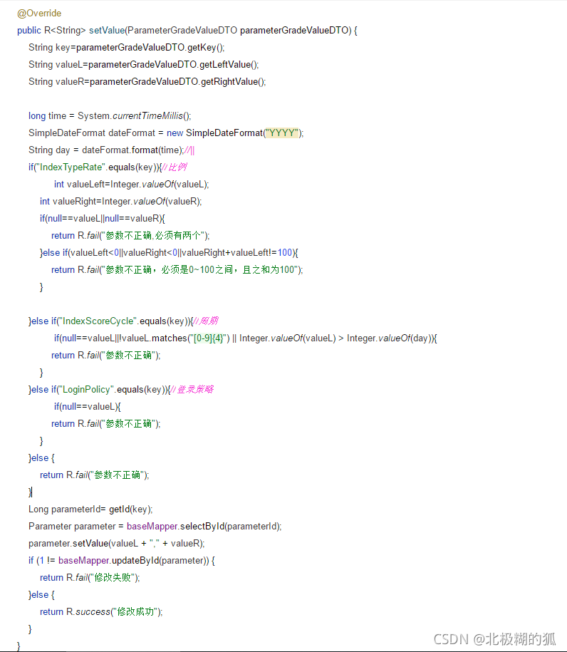Screen dimensions: 567x652
Task: Click the '//比例' comment
Action: (174, 167)
